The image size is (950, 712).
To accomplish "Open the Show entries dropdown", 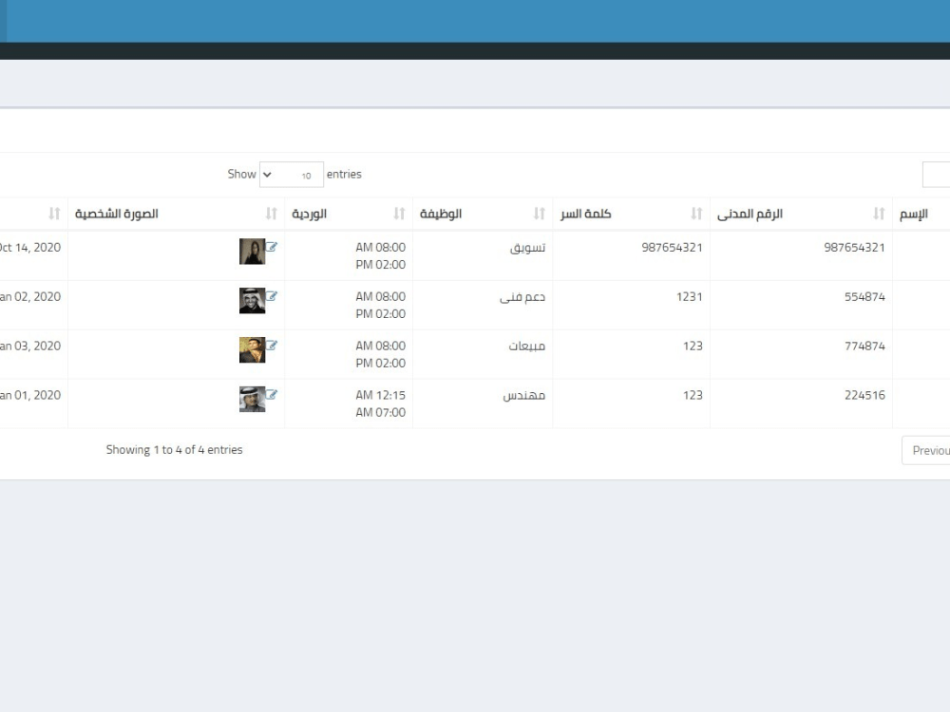I will pyautogui.click(x=292, y=175).
